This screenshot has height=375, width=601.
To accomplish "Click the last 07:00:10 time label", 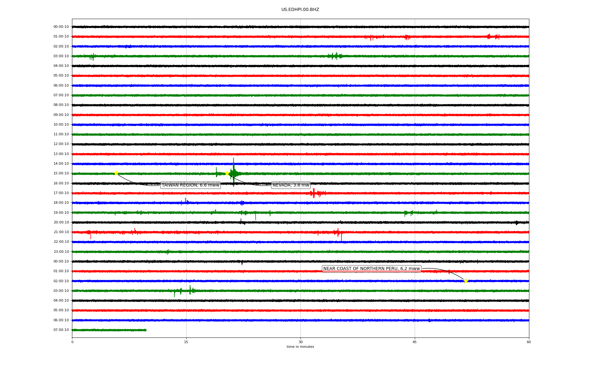I will (61, 330).
